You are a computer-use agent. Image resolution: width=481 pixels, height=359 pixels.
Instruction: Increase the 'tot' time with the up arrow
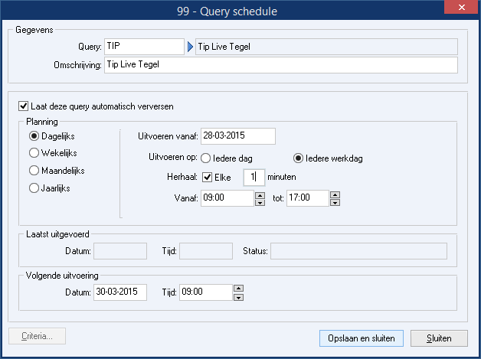[x=335, y=195]
